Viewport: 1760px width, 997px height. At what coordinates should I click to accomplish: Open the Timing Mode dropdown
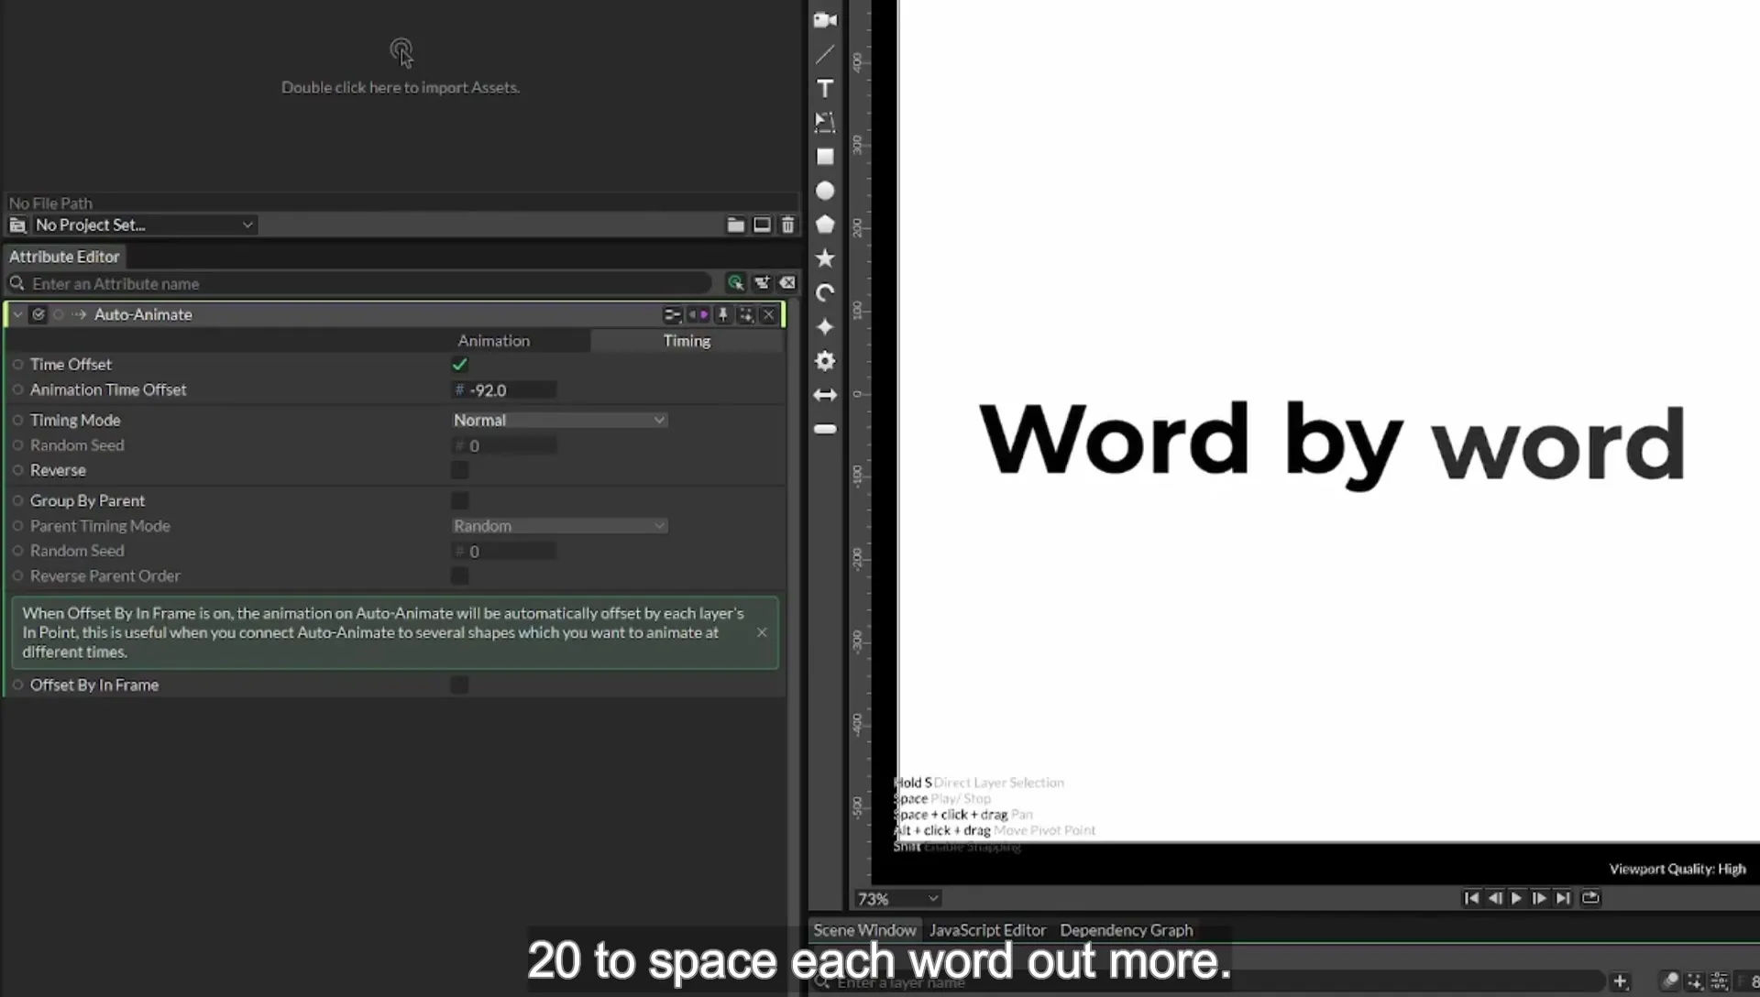[559, 420]
